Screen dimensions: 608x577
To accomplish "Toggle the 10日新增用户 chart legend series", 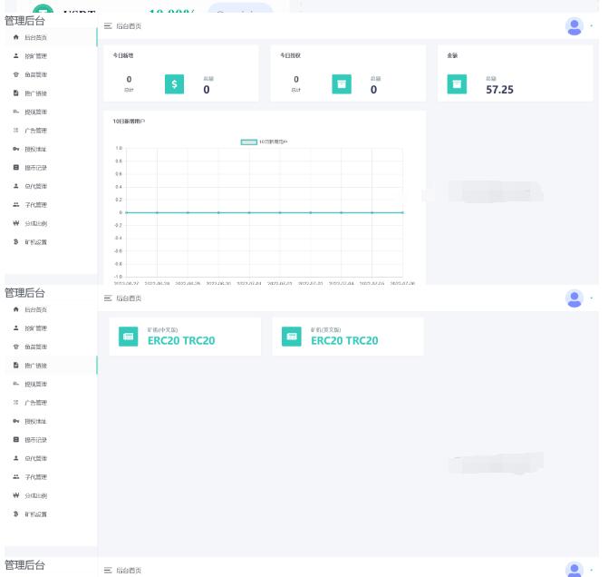I will [248, 142].
